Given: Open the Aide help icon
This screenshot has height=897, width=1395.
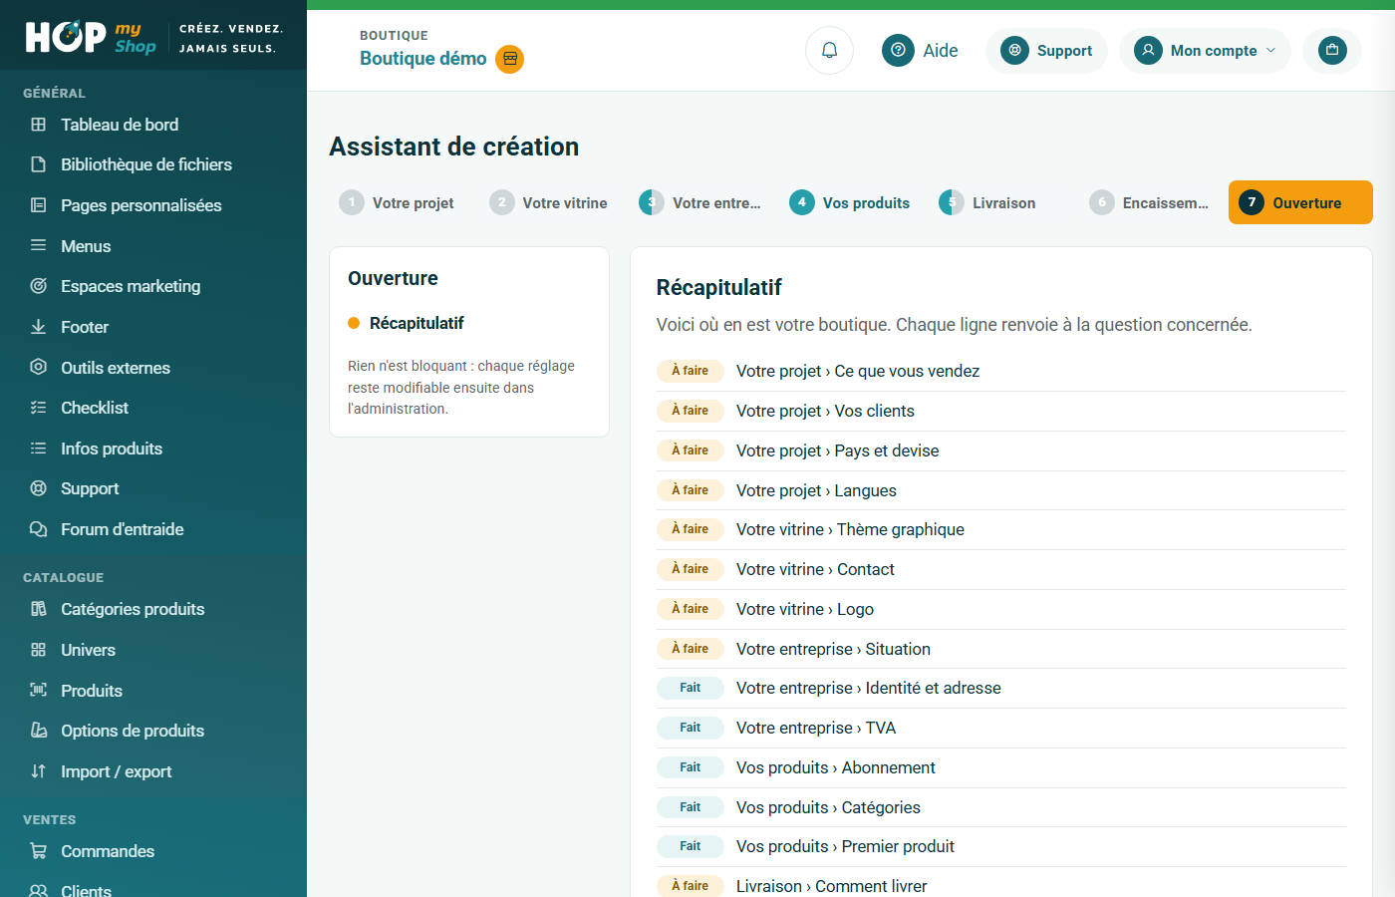Looking at the screenshot, I should pyautogui.click(x=898, y=50).
